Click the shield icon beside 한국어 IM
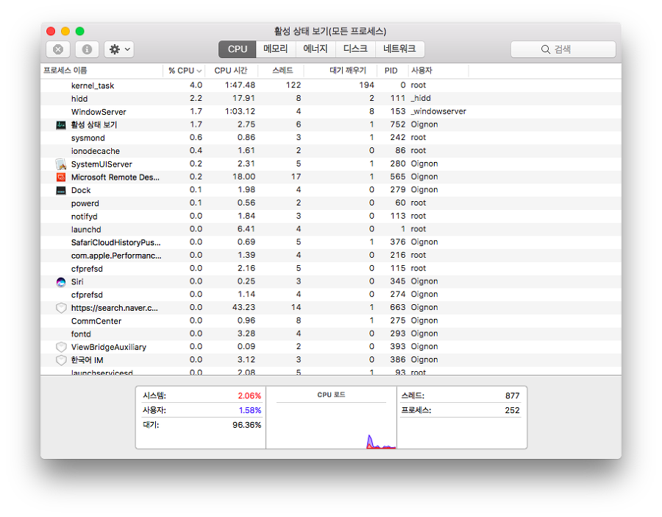 click(61, 360)
